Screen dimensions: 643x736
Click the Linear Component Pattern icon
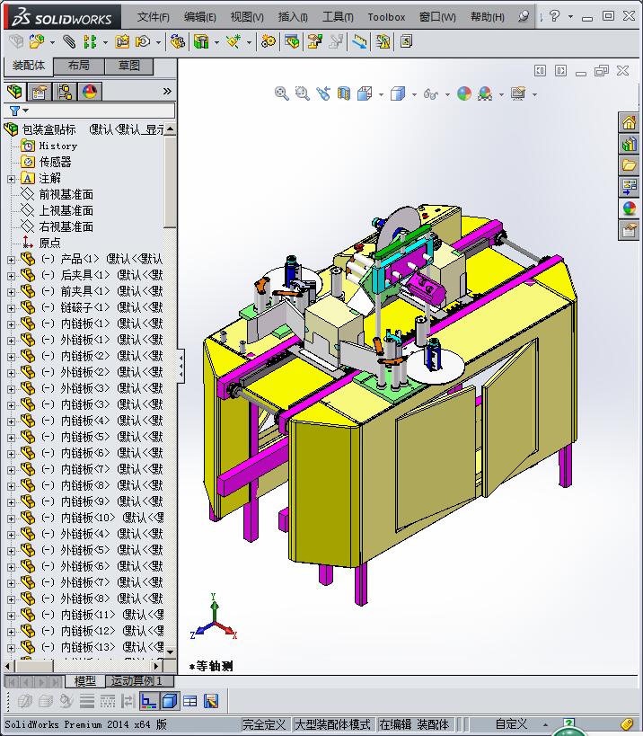pyautogui.click(x=90, y=41)
